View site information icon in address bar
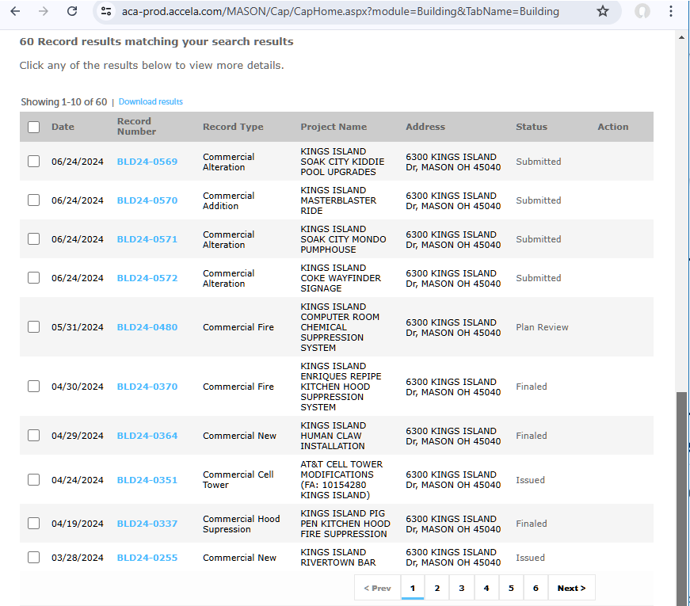 107,11
